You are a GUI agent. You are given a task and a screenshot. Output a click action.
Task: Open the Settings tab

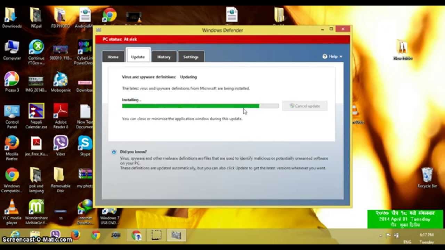191,57
